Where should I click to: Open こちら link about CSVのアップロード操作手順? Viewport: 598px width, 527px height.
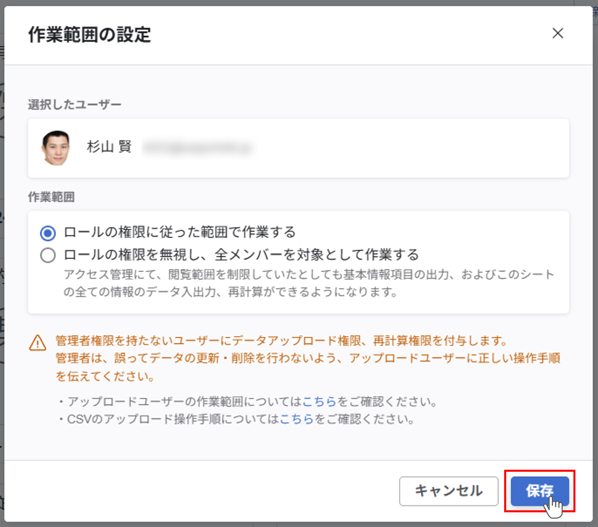(296, 419)
